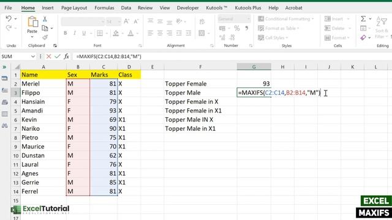The width and height of the screenshot is (392, 220).
Task: Click the Comma Style icon
Action: (x=246, y=28)
